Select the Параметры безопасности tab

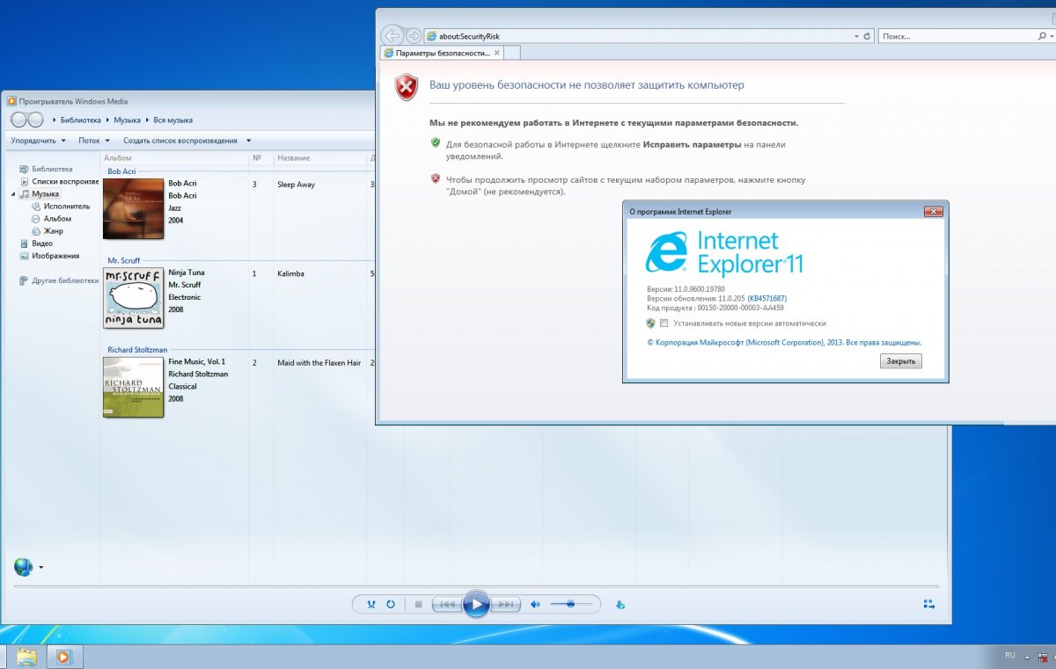pos(442,53)
